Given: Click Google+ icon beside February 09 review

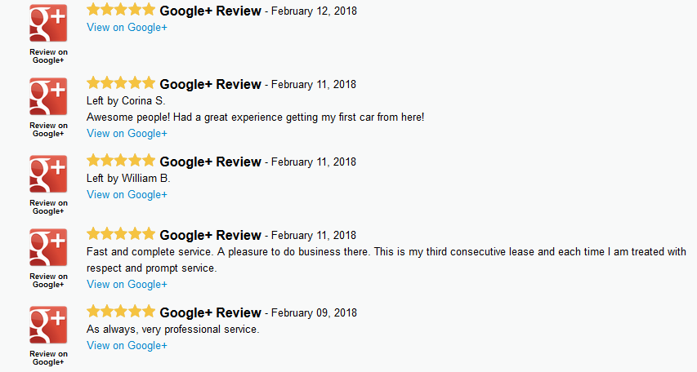Looking at the screenshot, I should tap(48, 325).
